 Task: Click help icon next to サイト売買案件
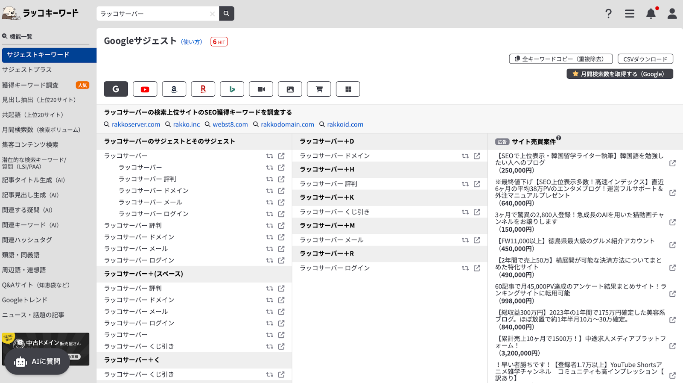[x=559, y=138]
